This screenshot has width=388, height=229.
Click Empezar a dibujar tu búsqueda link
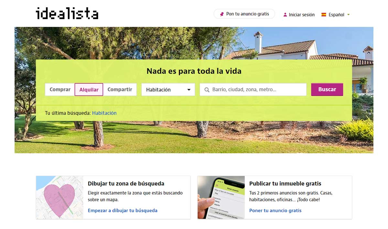click(123, 210)
